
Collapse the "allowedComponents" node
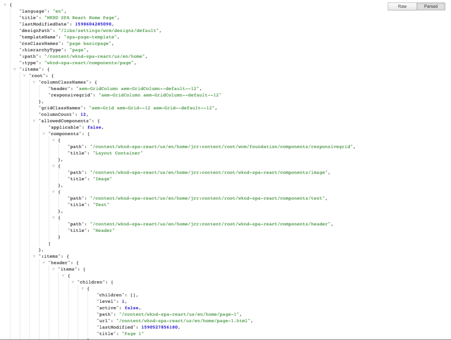[x=34, y=121]
